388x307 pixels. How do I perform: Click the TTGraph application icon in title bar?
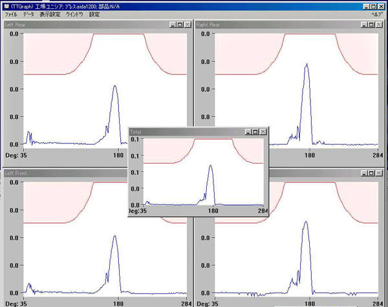point(4,5)
